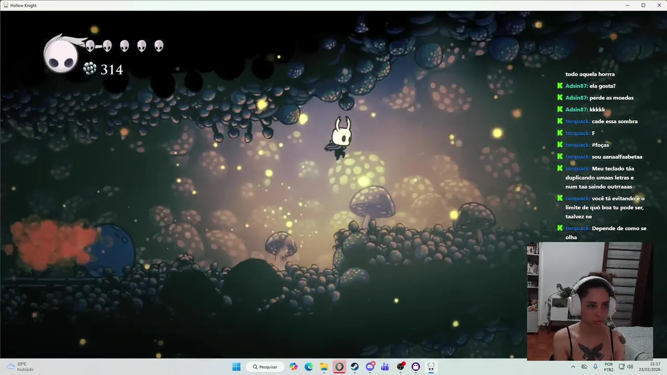Screen dimensions: 667x375
Task: Open the weather widget showing 23°C Nublado
Action: (20, 367)
